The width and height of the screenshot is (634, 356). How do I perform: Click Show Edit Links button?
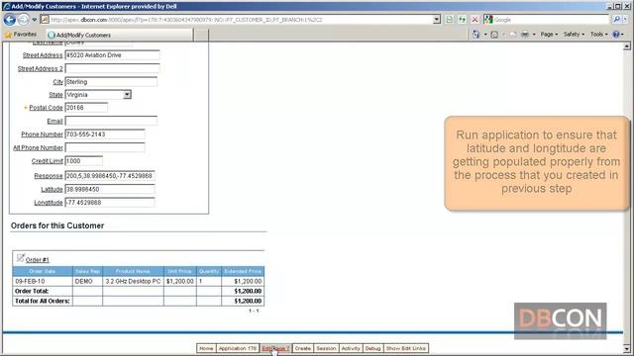click(x=405, y=348)
